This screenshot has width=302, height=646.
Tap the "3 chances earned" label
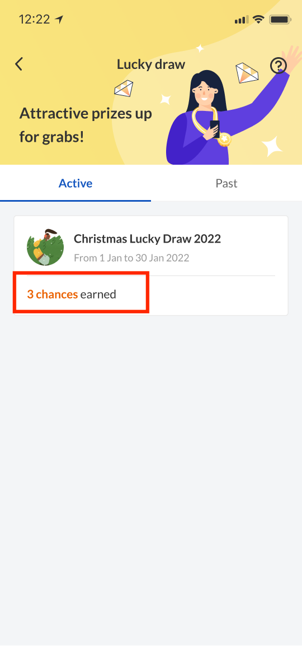tap(72, 294)
